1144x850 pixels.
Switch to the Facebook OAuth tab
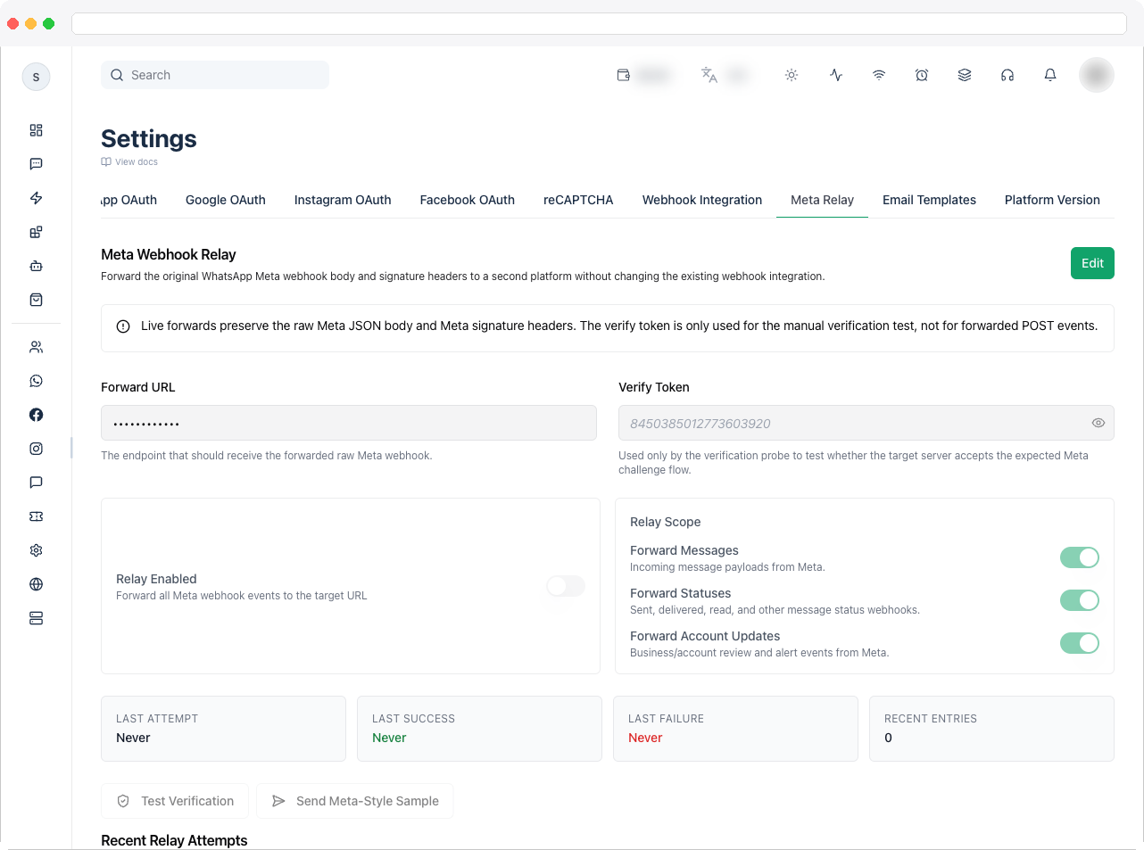(468, 200)
